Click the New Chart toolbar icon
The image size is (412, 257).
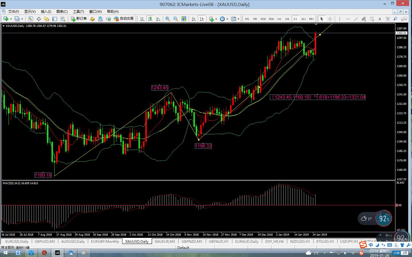pos(6,19)
